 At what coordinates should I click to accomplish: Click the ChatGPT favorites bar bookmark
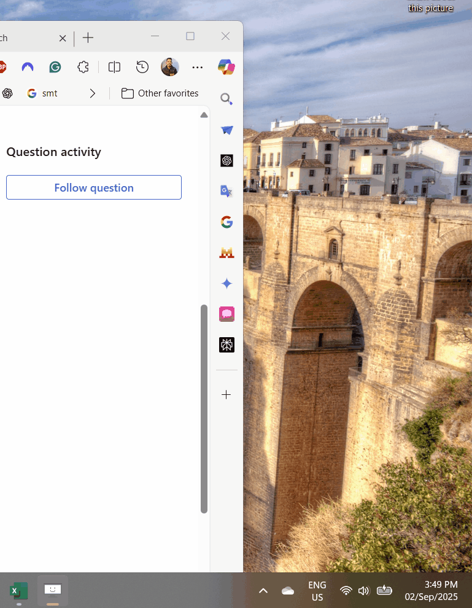click(7, 93)
